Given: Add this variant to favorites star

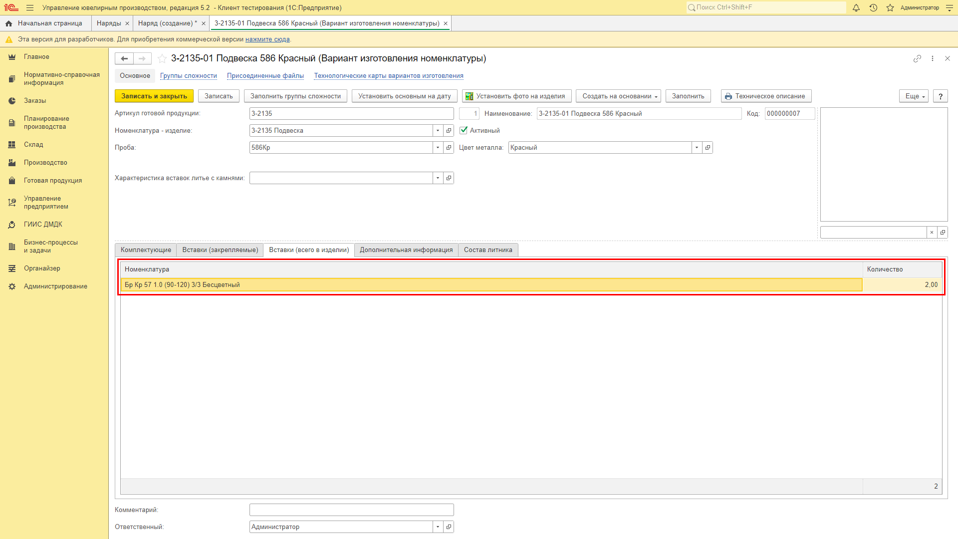Looking at the screenshot, I should tap(162, 58).
